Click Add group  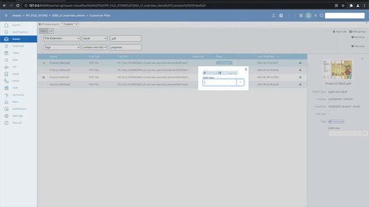(357, 32)
